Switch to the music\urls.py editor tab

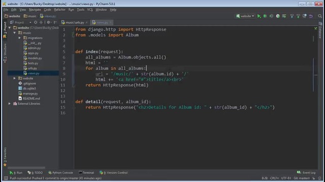[x=75, y=22]
